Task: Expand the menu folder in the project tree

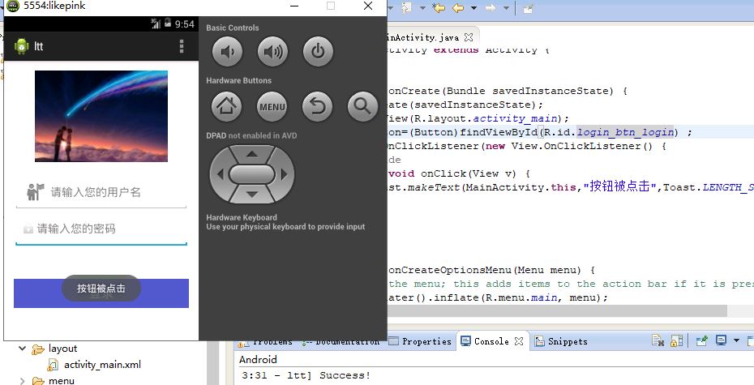Action: click(22, 381)
